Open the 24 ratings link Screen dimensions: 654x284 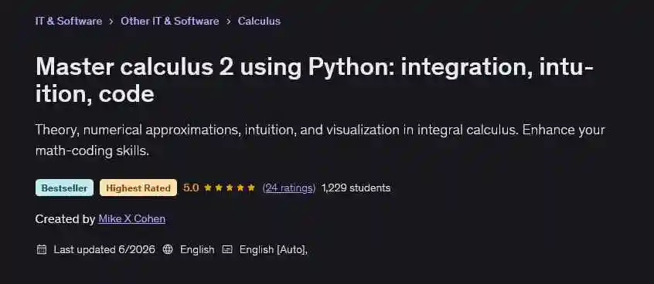[x=288, y=188]
